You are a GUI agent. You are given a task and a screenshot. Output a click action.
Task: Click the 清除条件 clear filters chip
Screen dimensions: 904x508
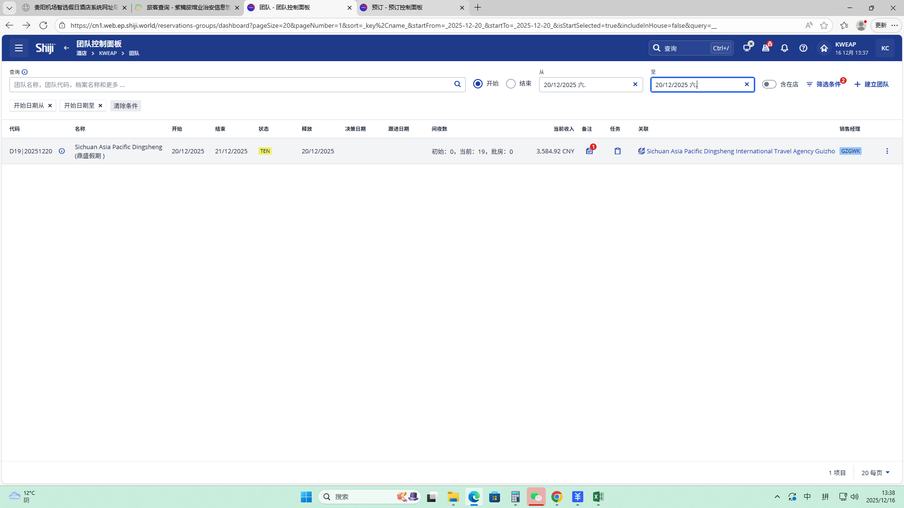[125, 106]
